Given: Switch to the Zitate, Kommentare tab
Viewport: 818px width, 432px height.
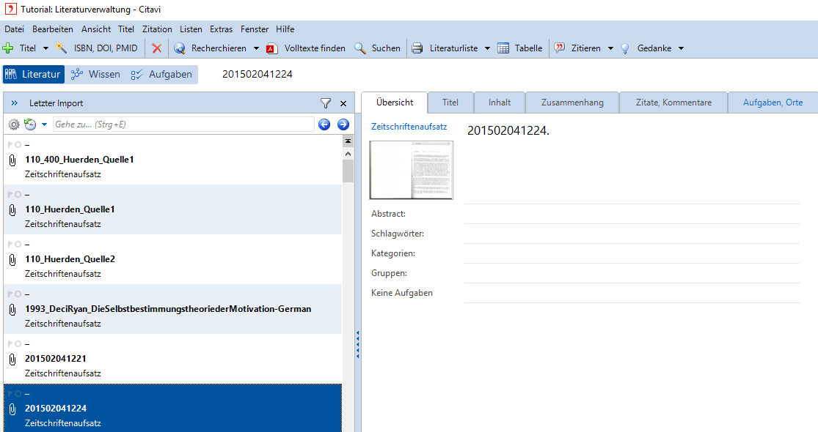Looking at the screenshot, I should coord(673,103).
